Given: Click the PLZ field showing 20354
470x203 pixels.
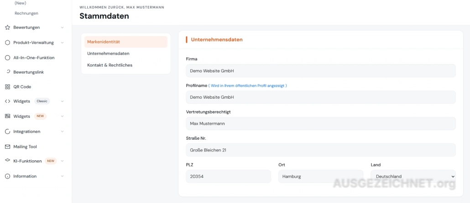Looking at the screenshot, I should click(229, 177).
